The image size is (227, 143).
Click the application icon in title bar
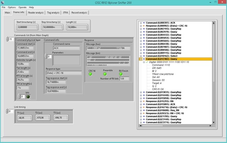(x=3, y=3)
